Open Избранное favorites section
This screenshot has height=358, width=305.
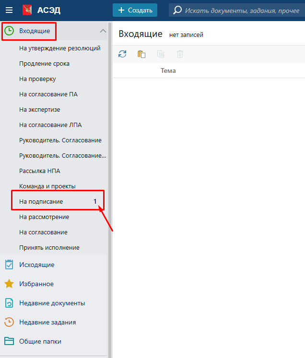36,284
